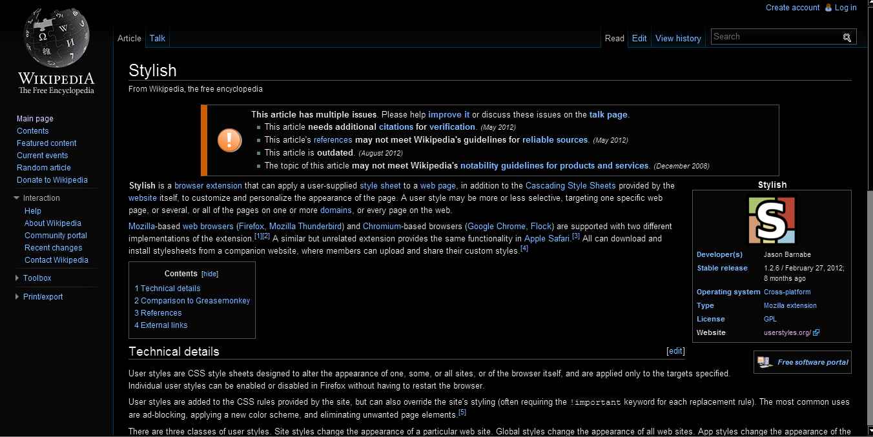
Task: Click the orange warning exclamation icon
Action: point(229,139)
